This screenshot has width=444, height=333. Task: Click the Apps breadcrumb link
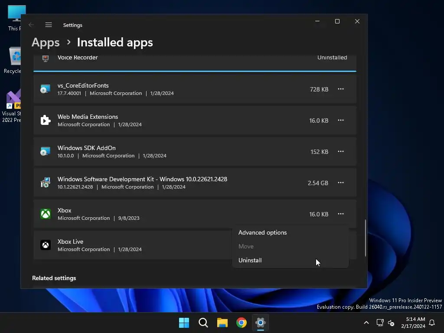point(46,42)
